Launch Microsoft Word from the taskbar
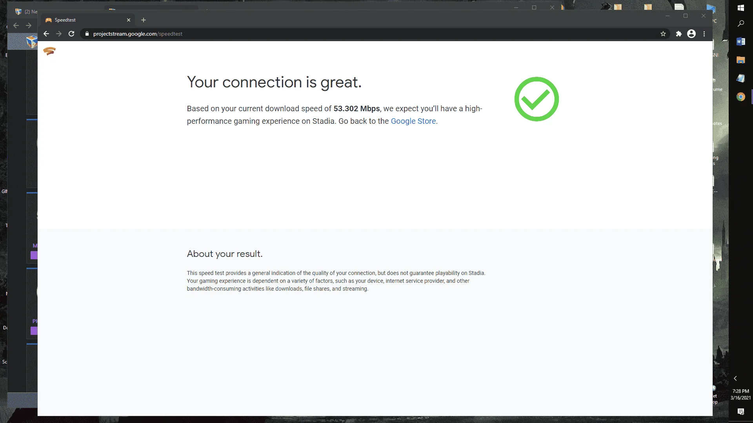The width and height of the screenshot is (753, 423). click(741, 42)
